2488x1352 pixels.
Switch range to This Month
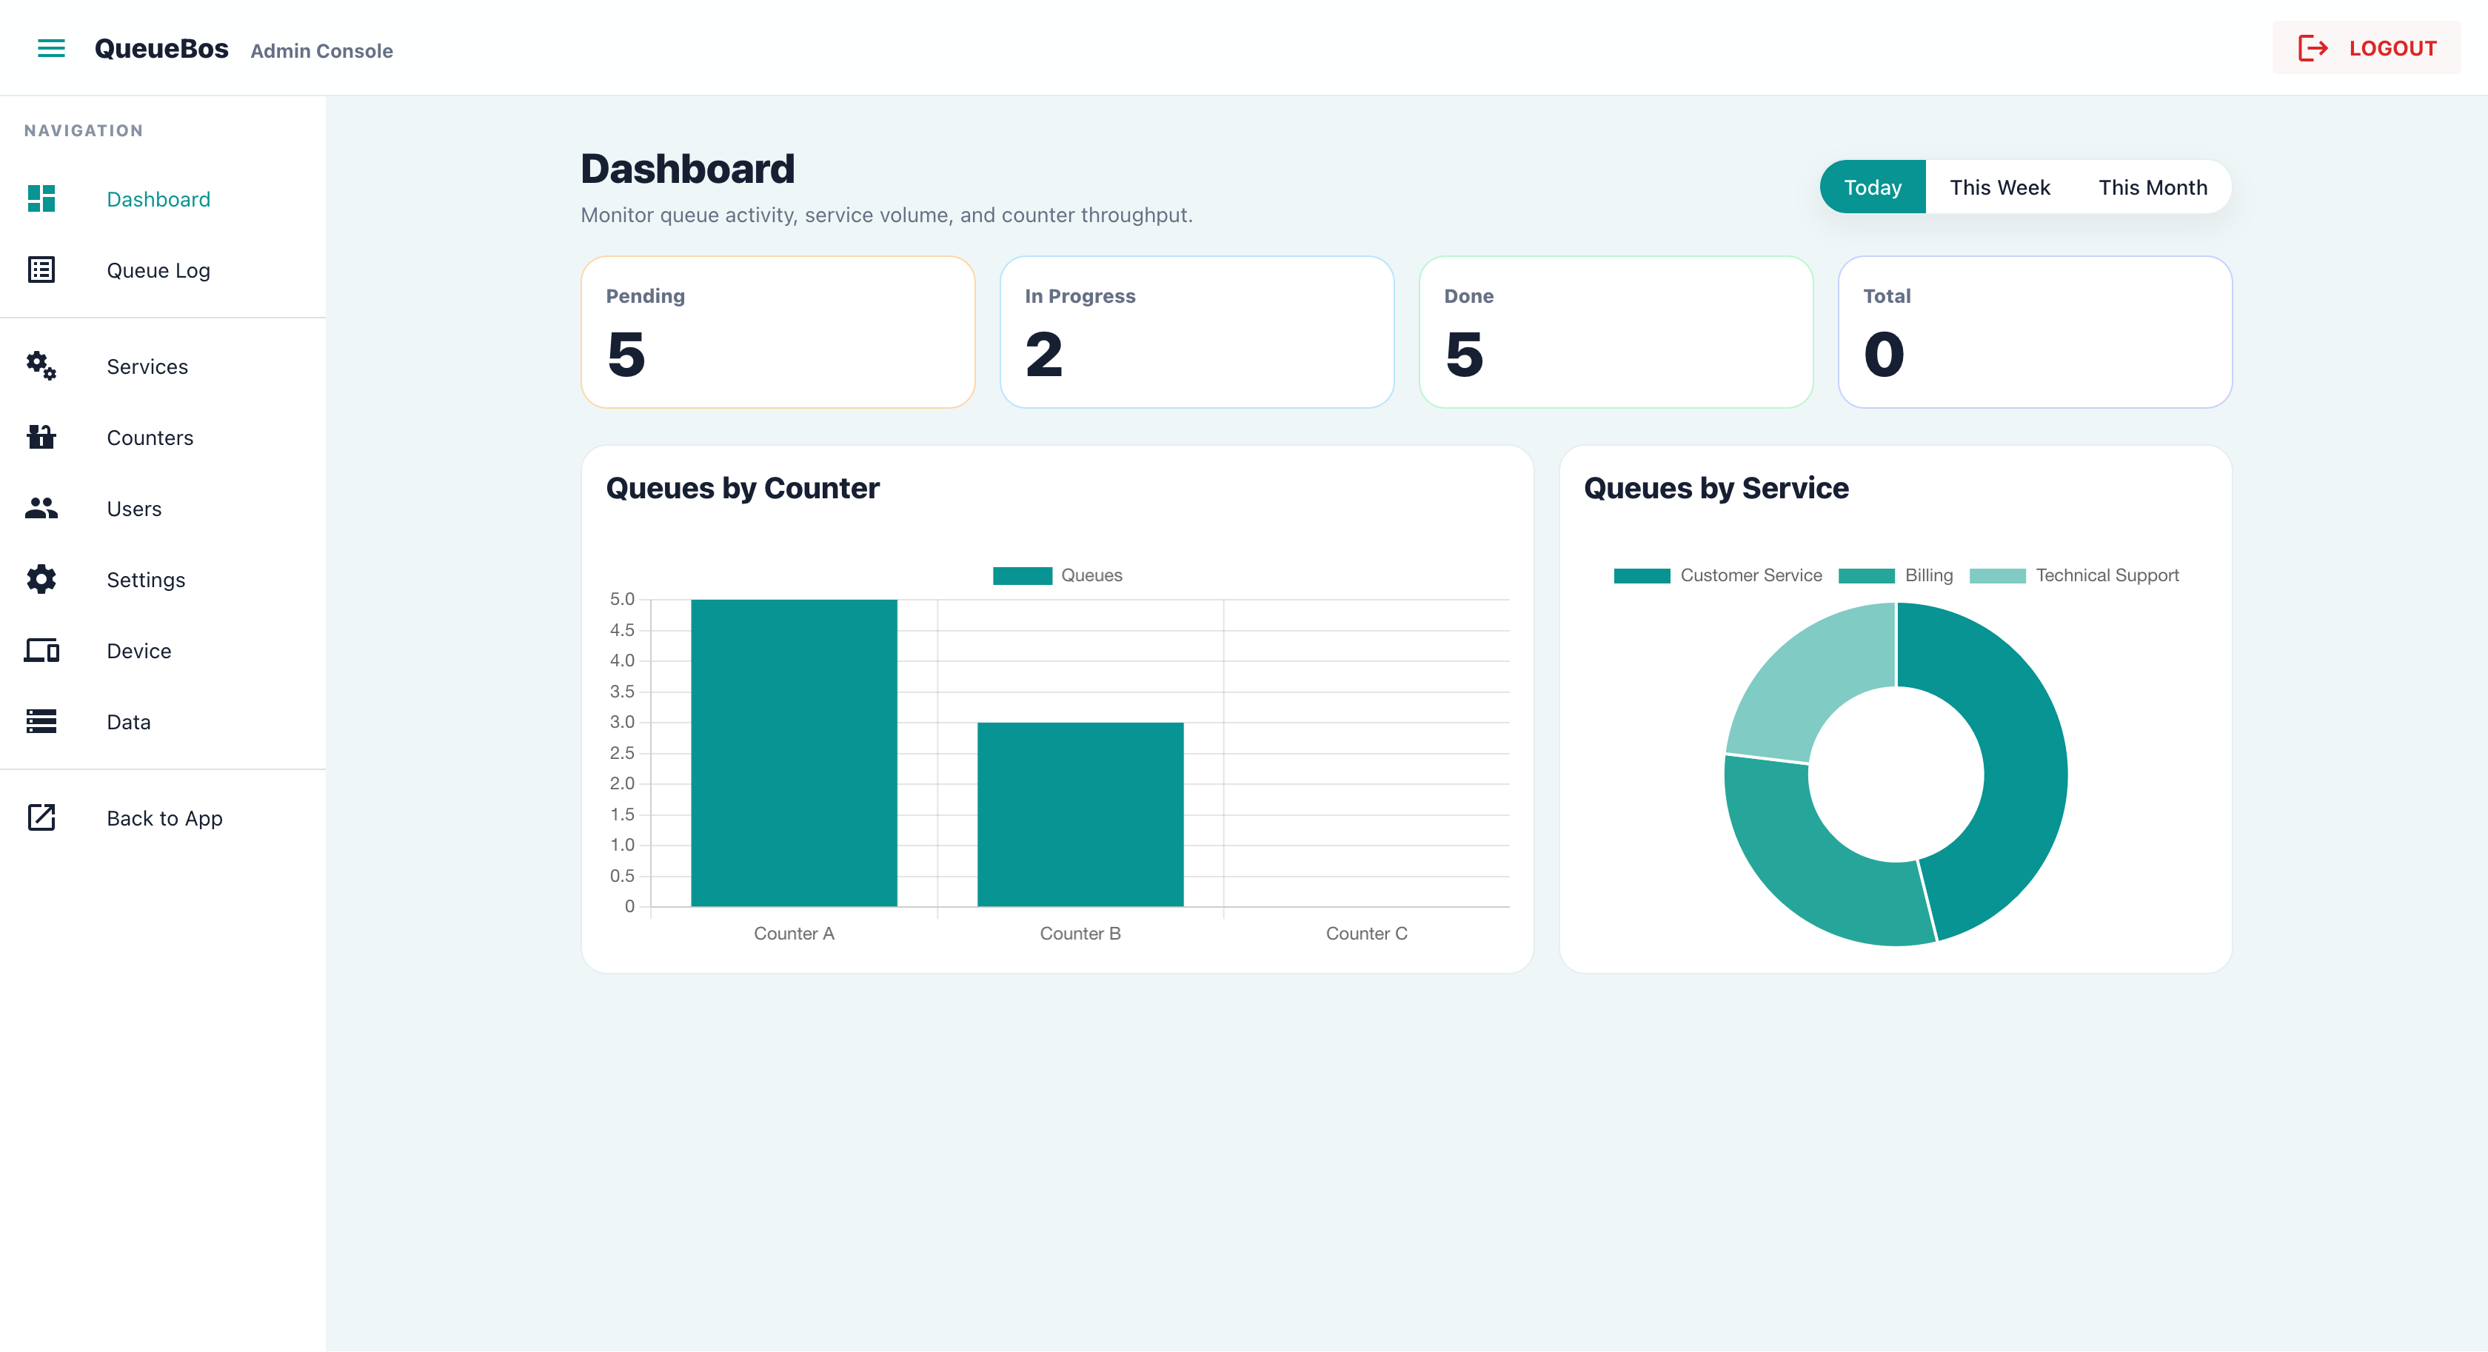(2153, 187)
